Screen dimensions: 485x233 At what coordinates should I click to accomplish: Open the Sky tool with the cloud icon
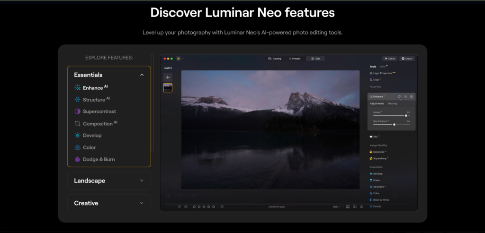tap(375, 137)
